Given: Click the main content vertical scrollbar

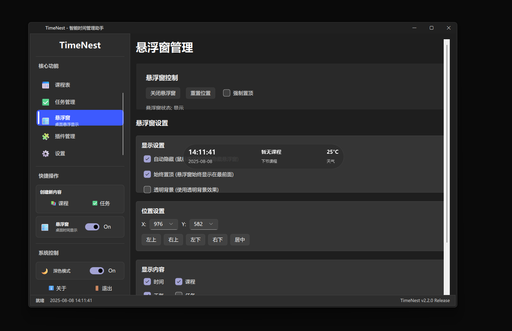Looking at the screenshot, I should [x=447, y=143].
